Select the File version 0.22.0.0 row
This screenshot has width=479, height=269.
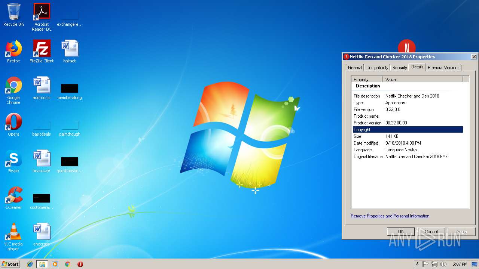408,109
